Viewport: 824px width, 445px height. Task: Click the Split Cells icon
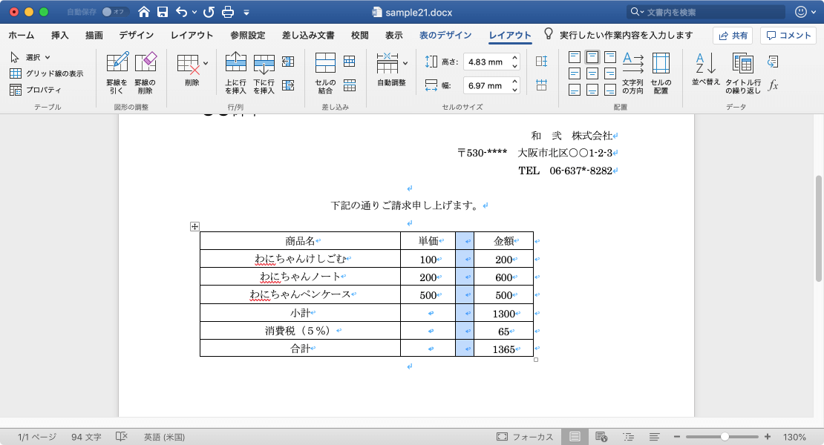coord(350,62)
